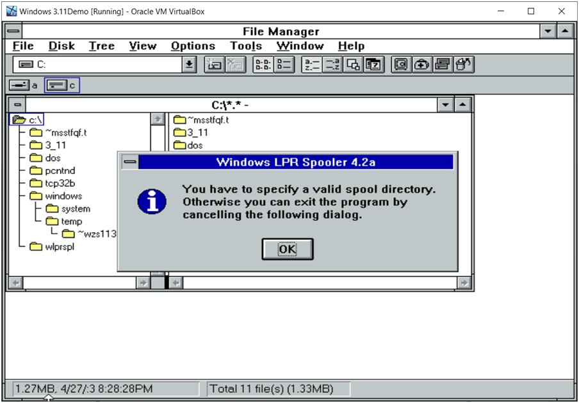Select windows folder in directory tree

(56, 196)
